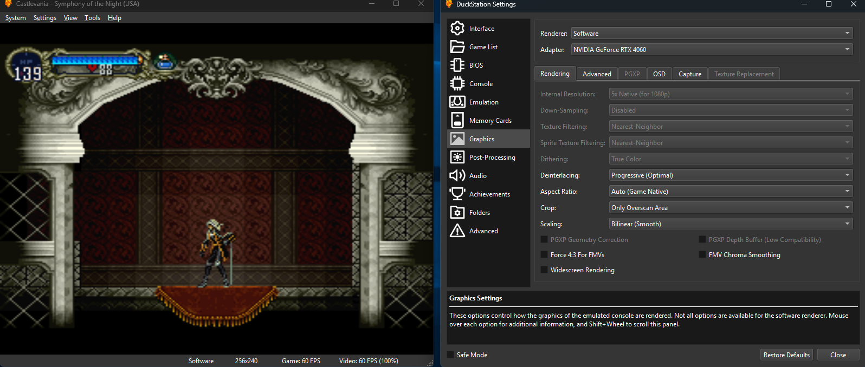This screenshot has width=865, height=367.
Task: Expand the Down-Sampling dropdown
Action: tap(731, 110)
